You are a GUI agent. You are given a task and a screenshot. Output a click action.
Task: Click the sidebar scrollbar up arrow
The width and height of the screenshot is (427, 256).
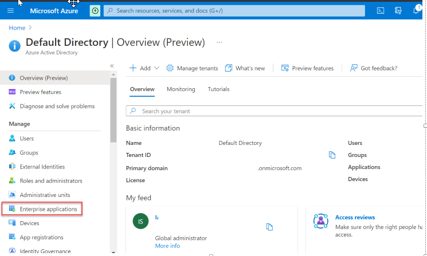click(x=113, y=74)
